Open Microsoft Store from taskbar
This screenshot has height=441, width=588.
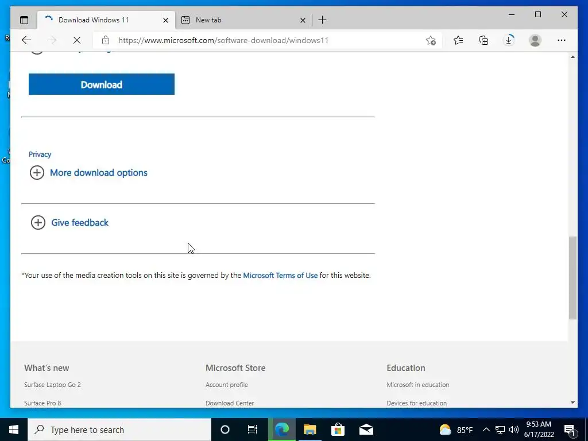point(338,430)
